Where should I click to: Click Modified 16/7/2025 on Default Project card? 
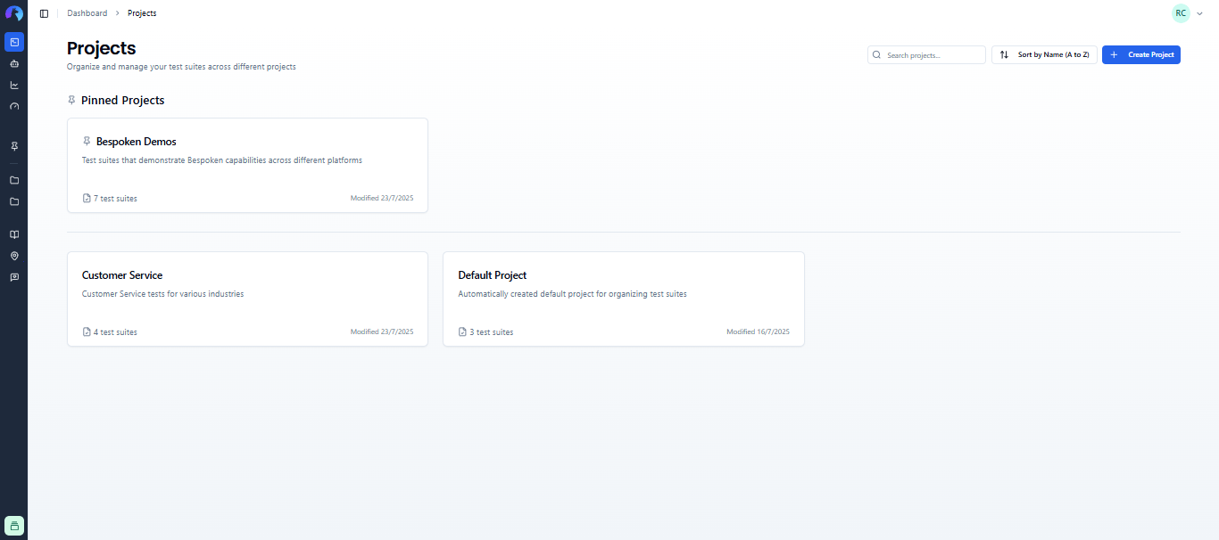coord(759,331)
